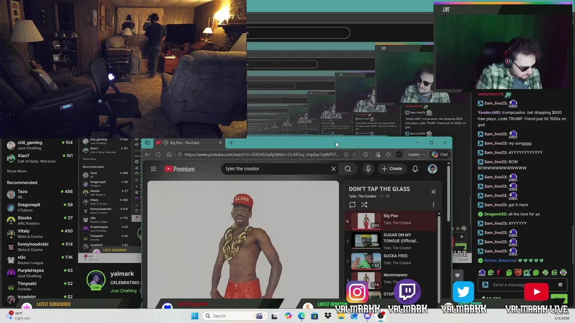Image resolution: width=575 pixels, height=323 pixels.
Task: Open Tazo channel in leftmost recommended list
Action: [40, 194]
